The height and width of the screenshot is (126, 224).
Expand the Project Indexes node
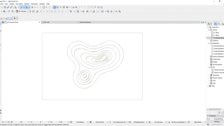point(209,78)
